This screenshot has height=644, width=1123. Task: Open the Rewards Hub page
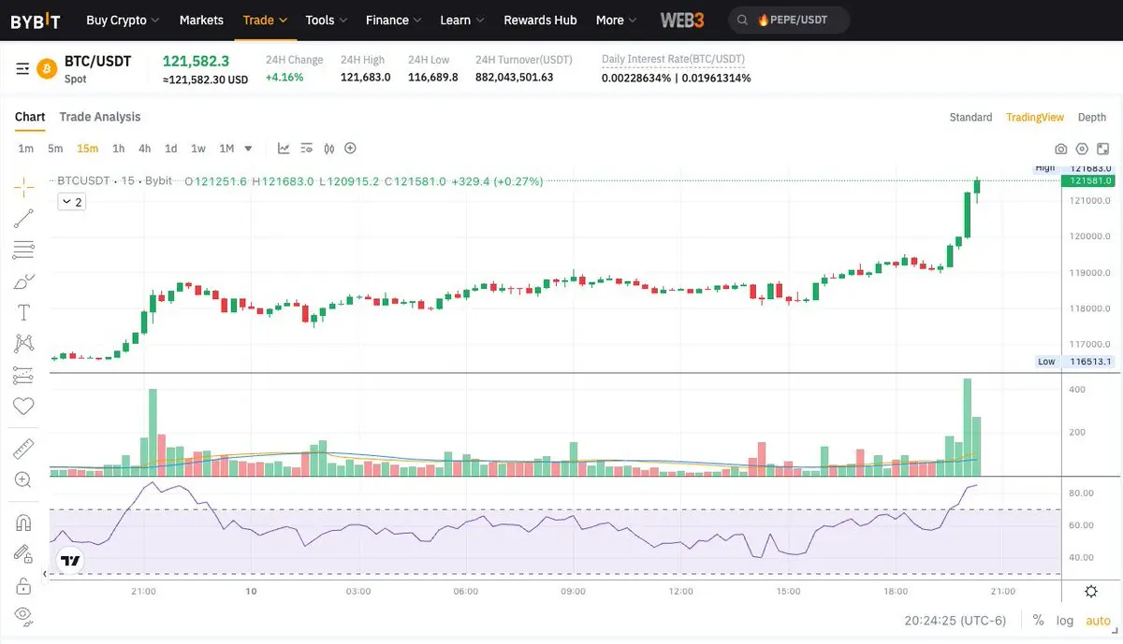(540, 20)
